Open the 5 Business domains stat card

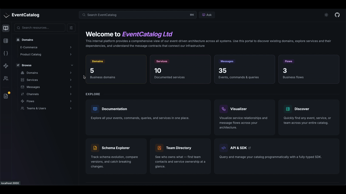(116, 69)
